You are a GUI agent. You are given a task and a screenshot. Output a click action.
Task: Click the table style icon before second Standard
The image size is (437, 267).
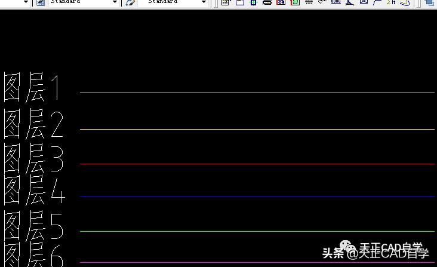pyautogui.click(x=130, y=2)
